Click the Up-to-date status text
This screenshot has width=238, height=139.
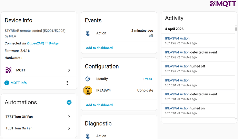[x=145, y=90]
